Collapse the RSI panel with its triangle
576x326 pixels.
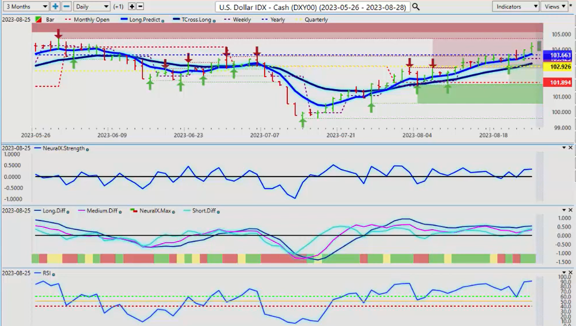coord(564,273)
